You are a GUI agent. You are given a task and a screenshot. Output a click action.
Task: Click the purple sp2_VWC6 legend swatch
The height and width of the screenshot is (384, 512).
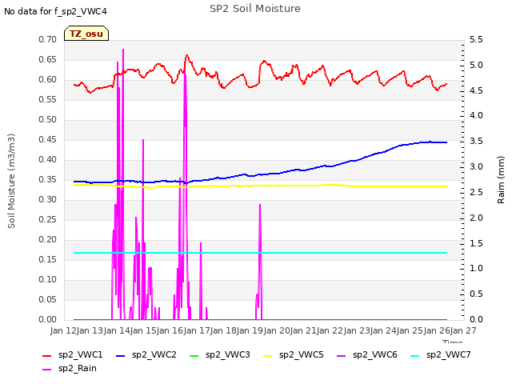click(342, 355)
